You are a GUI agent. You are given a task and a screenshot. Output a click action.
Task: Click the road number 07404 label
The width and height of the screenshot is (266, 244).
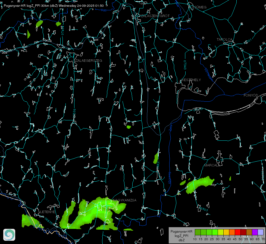62,31
